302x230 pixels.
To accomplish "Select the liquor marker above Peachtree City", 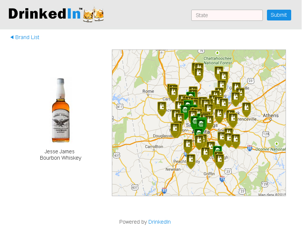I will (191, 161).
